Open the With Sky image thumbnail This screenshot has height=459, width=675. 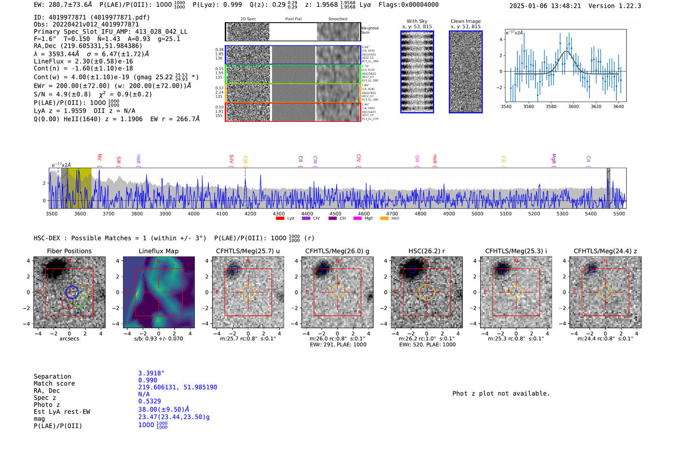(417, 72)
